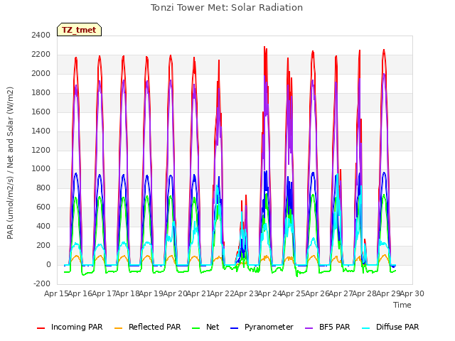455x341 pixels.
Task: Select the Pyranometer legend entry
Action: pos(262,327)
